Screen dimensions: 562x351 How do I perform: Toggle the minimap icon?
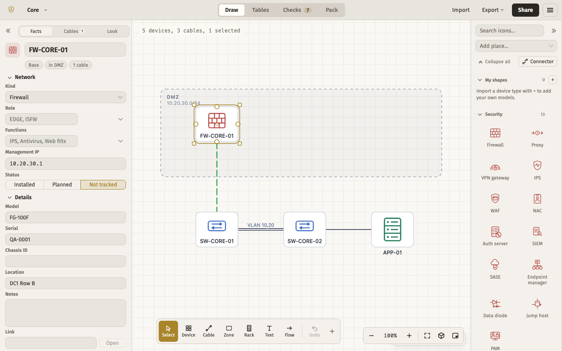click(x=455, y=336)
